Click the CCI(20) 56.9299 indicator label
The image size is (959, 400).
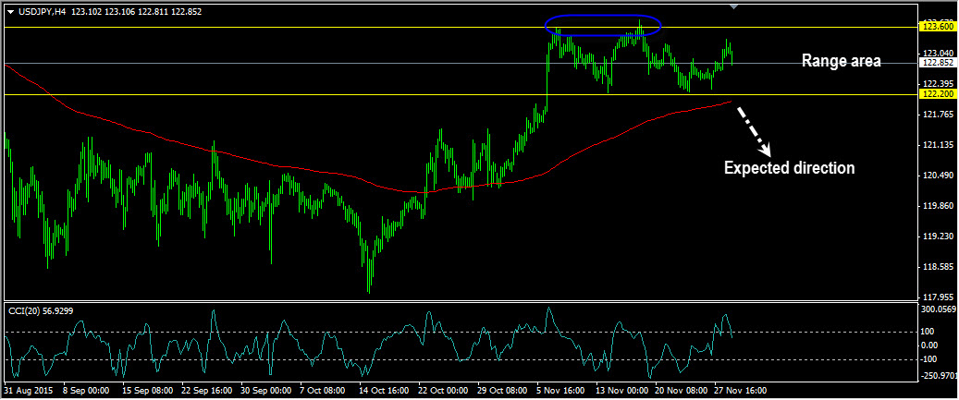tap(41, 310)
